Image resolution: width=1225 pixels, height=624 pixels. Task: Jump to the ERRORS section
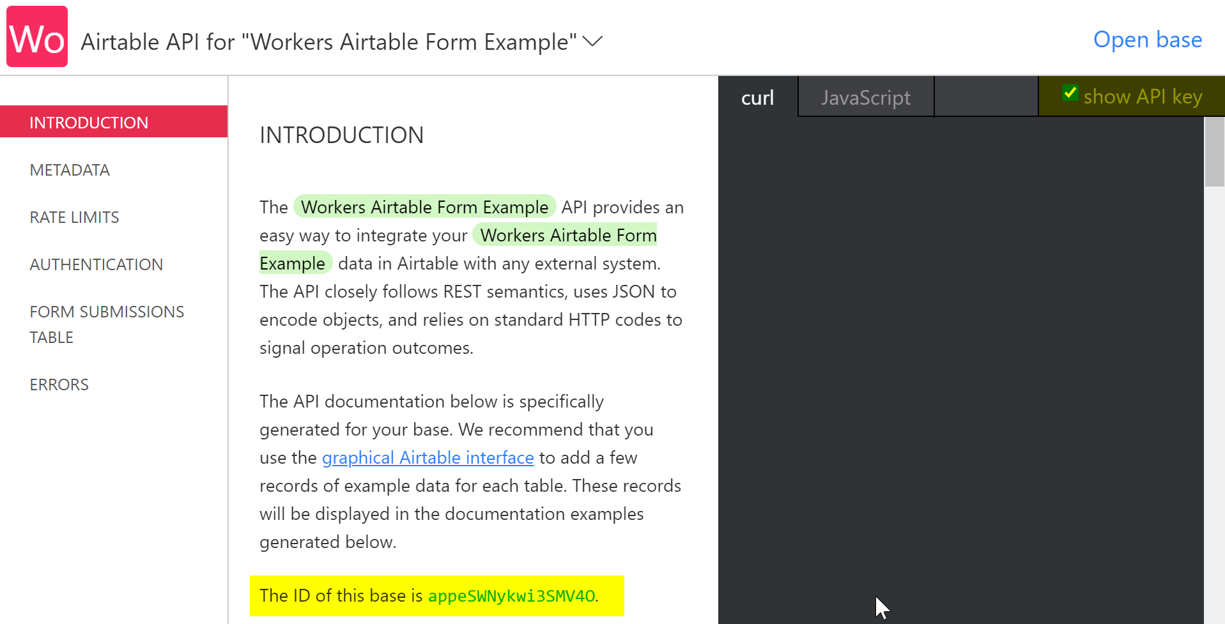pyautogui.click(x=59, y=384)
